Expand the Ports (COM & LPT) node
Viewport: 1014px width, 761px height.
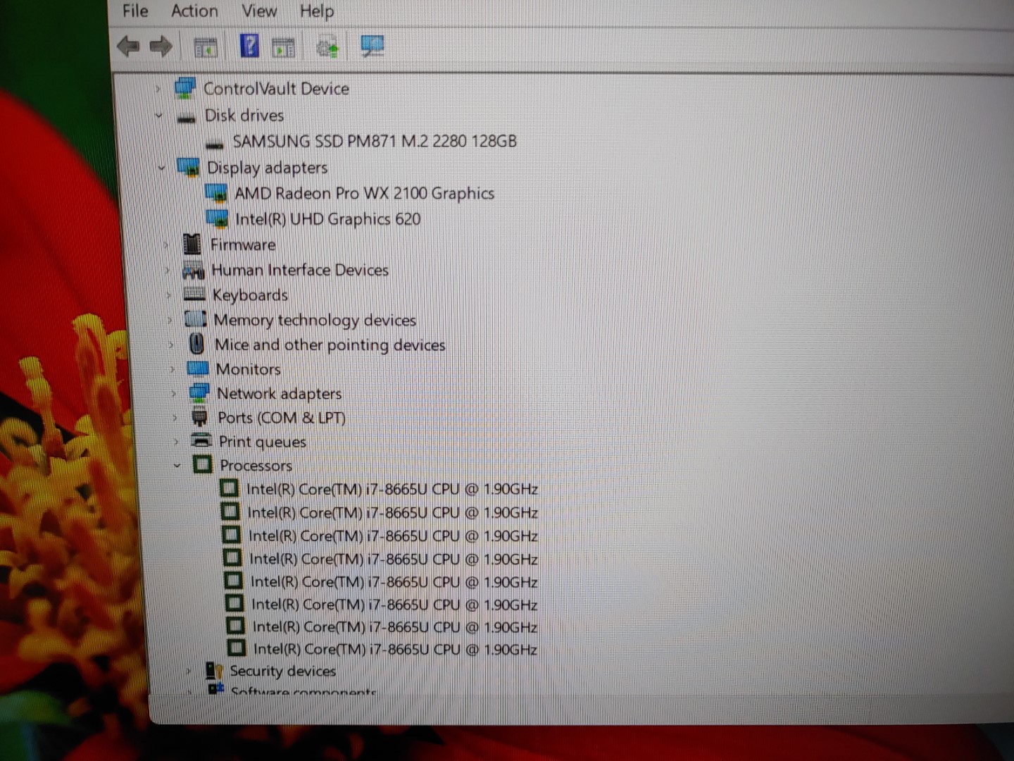tap(175, 418)
